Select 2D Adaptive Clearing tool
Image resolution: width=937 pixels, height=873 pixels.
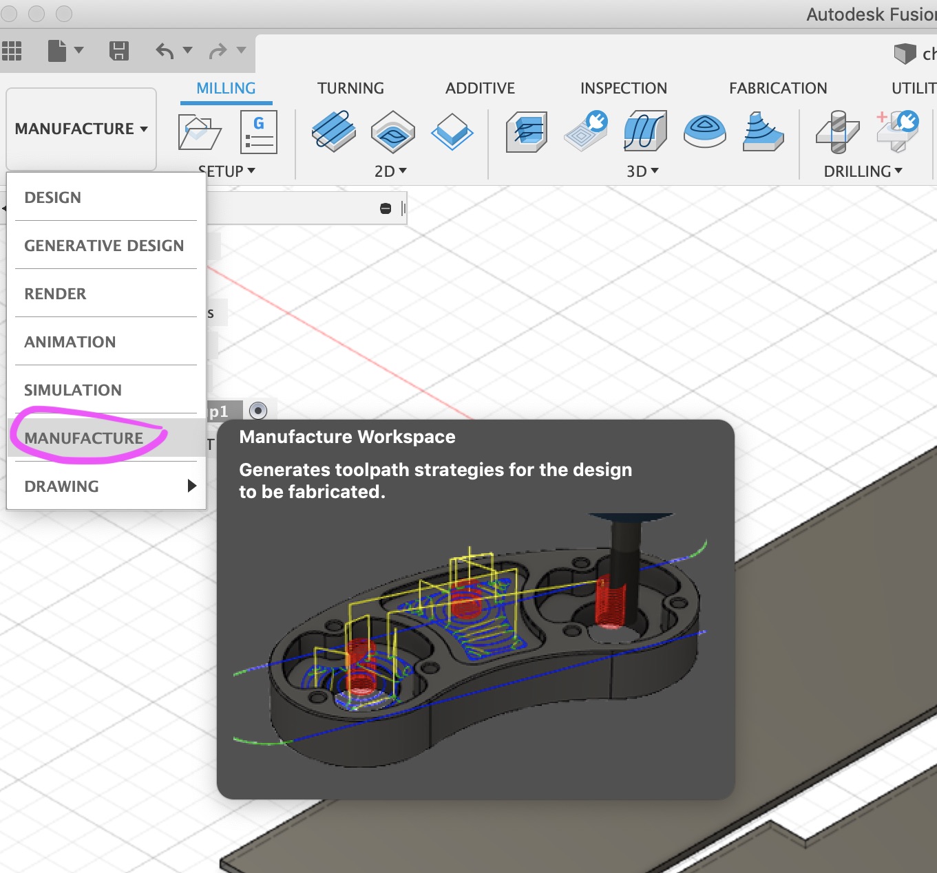coord(334,131)
